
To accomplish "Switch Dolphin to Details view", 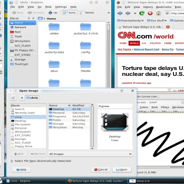I will tap(87, 13).
